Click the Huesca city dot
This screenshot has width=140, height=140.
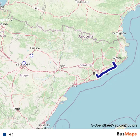(x=35, y=50)
